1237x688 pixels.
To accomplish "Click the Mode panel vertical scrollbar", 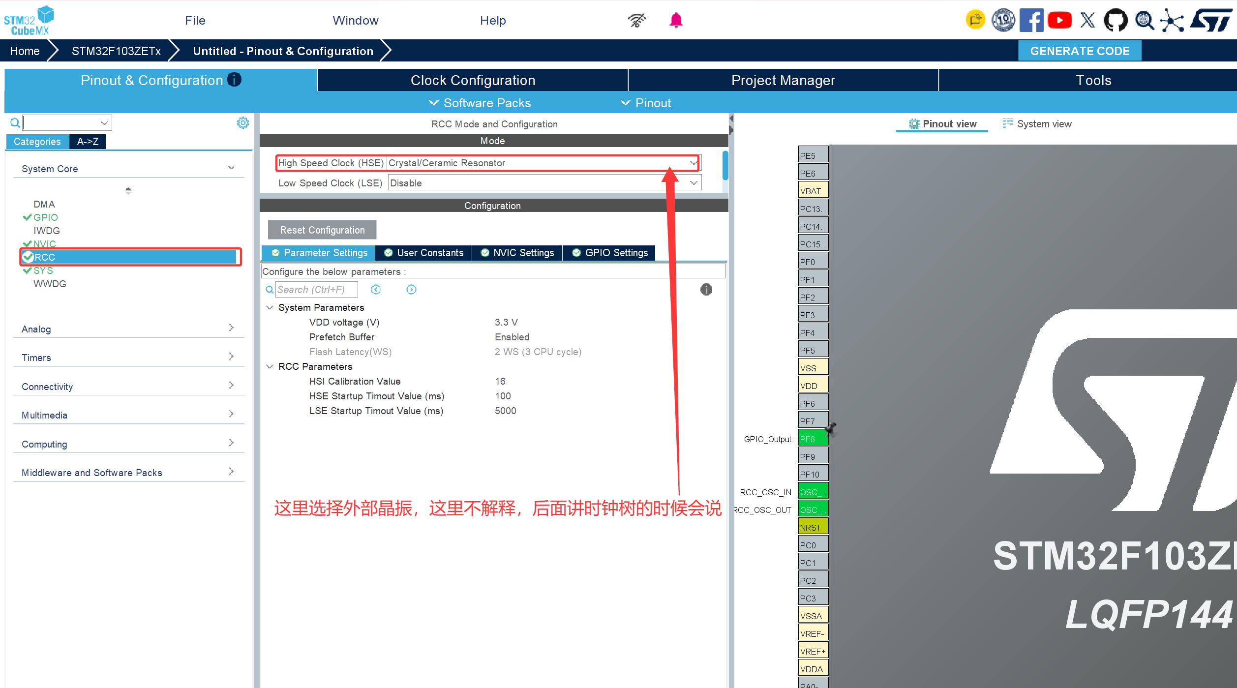I will [725, 165].
